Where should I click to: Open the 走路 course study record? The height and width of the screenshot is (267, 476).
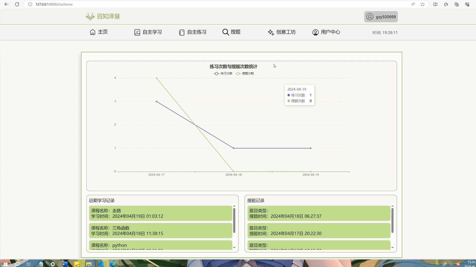(161, 213)
